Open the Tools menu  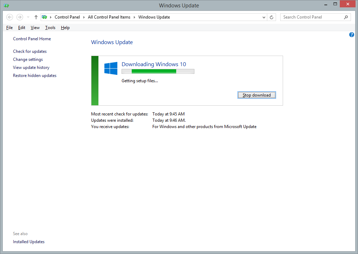pyautogui.click(x=50, y=28)
